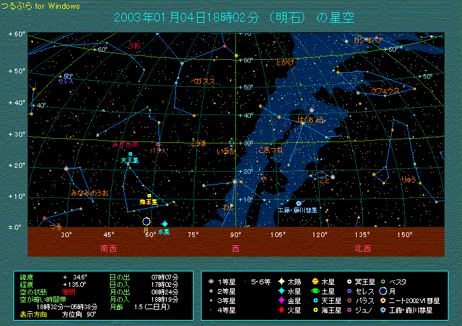Click the Sun icon in the legend
This screenshot has width=462, height=326.
(281, 281)
